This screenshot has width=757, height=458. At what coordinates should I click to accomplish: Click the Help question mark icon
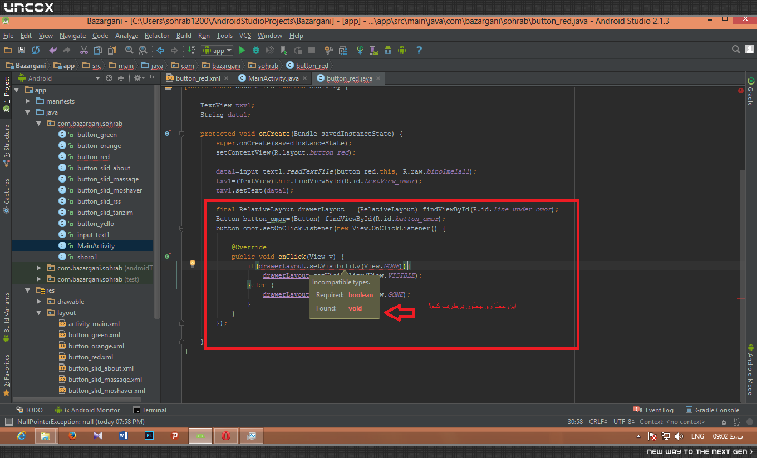[419, 50]
